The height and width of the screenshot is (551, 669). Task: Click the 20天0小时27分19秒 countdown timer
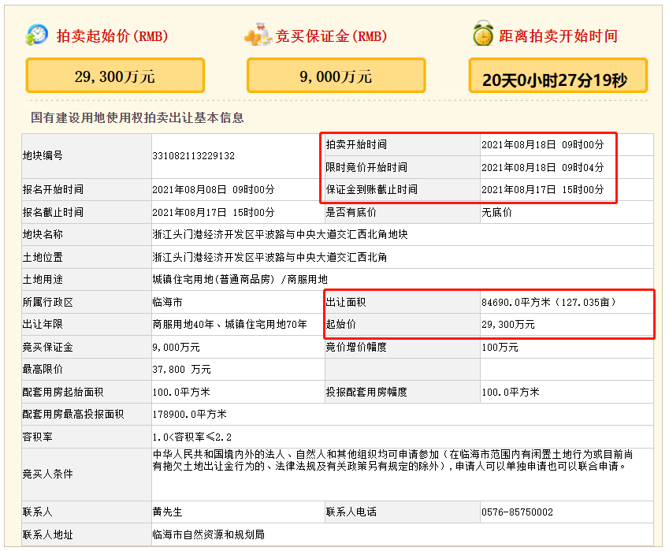point(557,79)
